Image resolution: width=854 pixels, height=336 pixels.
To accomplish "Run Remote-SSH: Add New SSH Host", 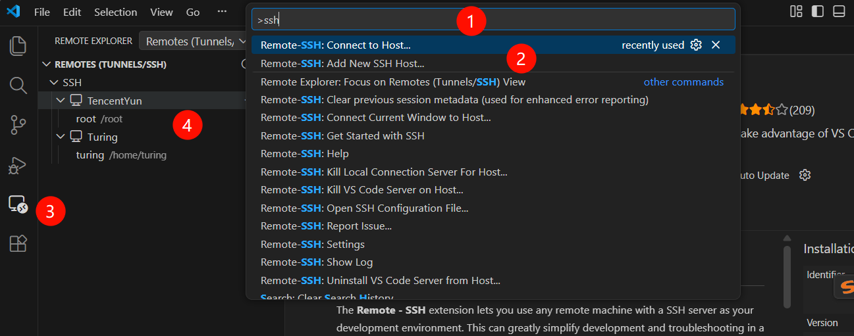I will (493, 64).
